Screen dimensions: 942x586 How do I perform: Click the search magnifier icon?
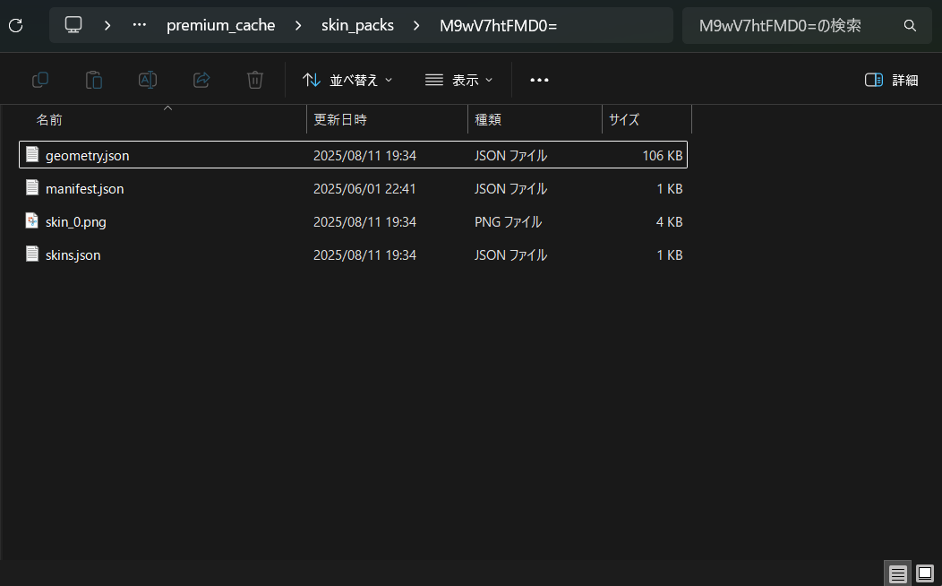[910, 26]
